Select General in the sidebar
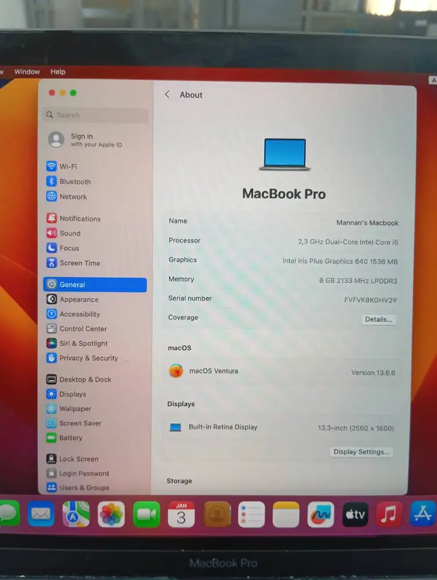Screen dimensions: 437x580 click(x=95, y=284)
